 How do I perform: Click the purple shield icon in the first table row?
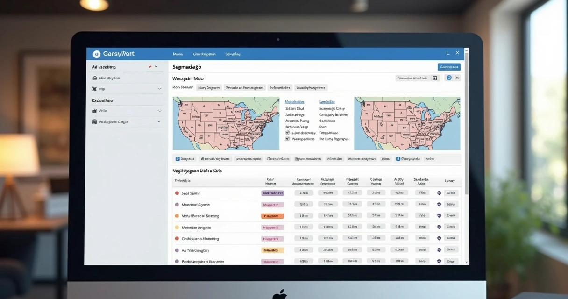[439, 193]
